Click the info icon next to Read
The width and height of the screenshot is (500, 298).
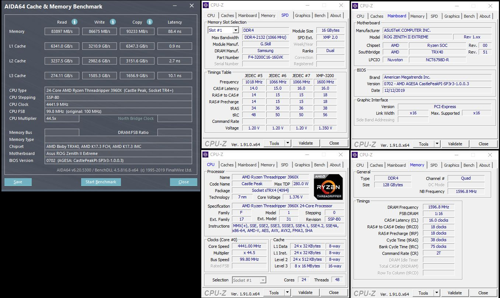tap(74, 22)
